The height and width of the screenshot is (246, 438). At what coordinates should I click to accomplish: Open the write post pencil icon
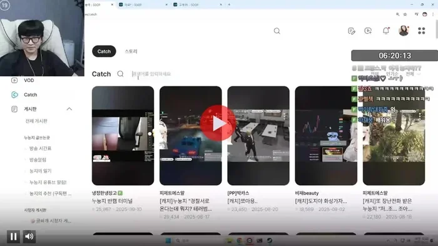352,31
